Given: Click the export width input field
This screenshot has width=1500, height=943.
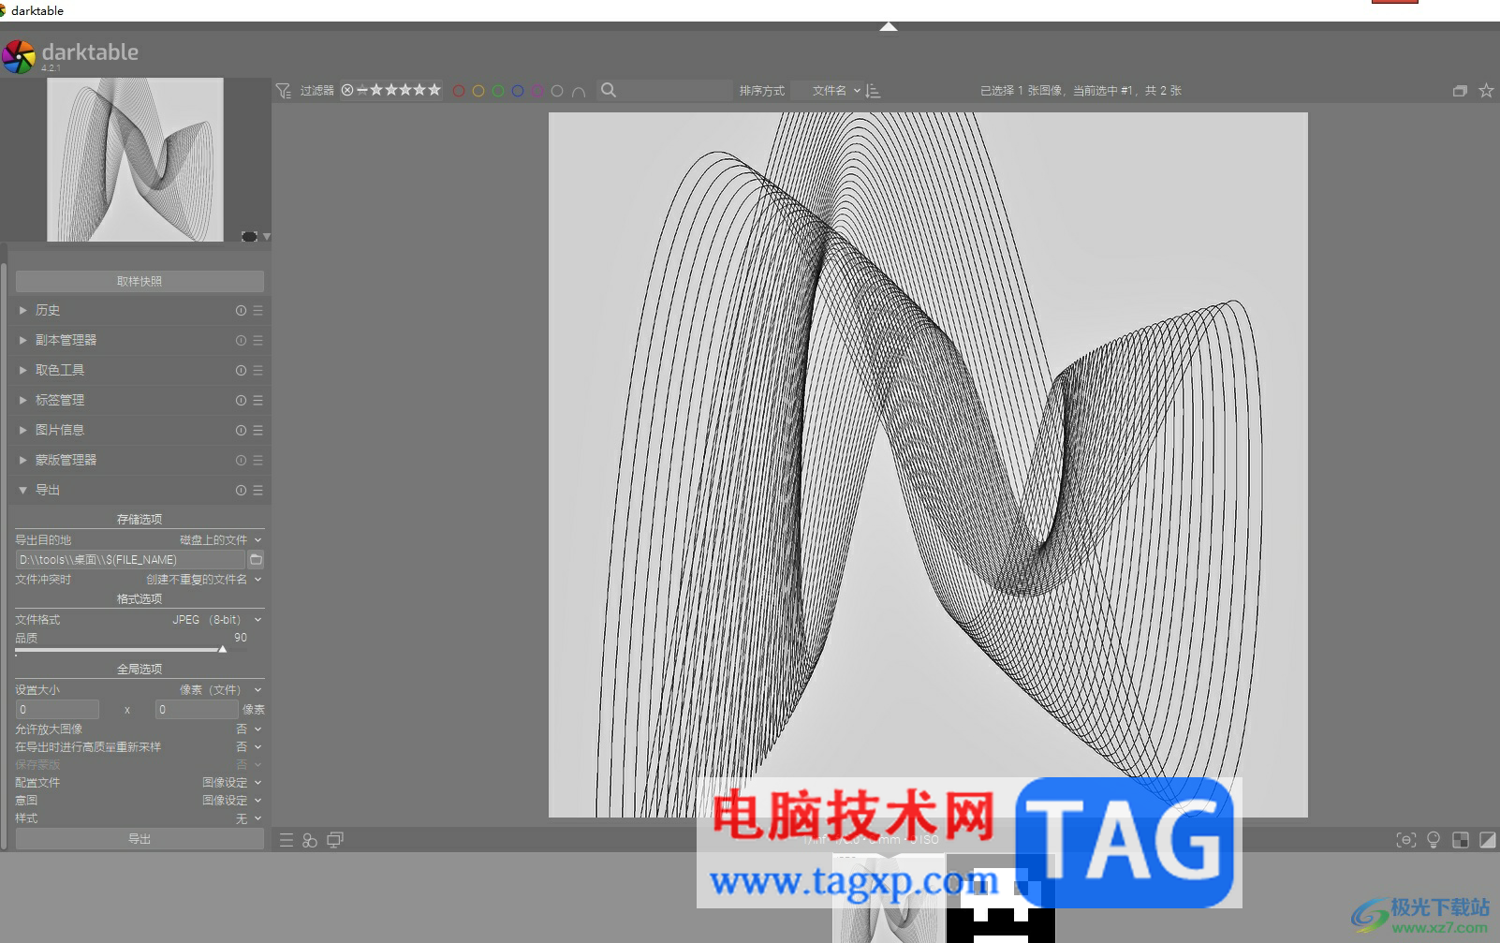Looking at the screenshot, I should (x=57, y=709).
